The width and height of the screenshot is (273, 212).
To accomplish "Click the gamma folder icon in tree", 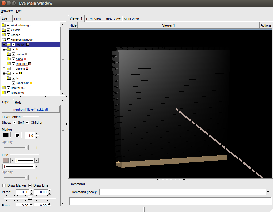I will pos(9,69).
